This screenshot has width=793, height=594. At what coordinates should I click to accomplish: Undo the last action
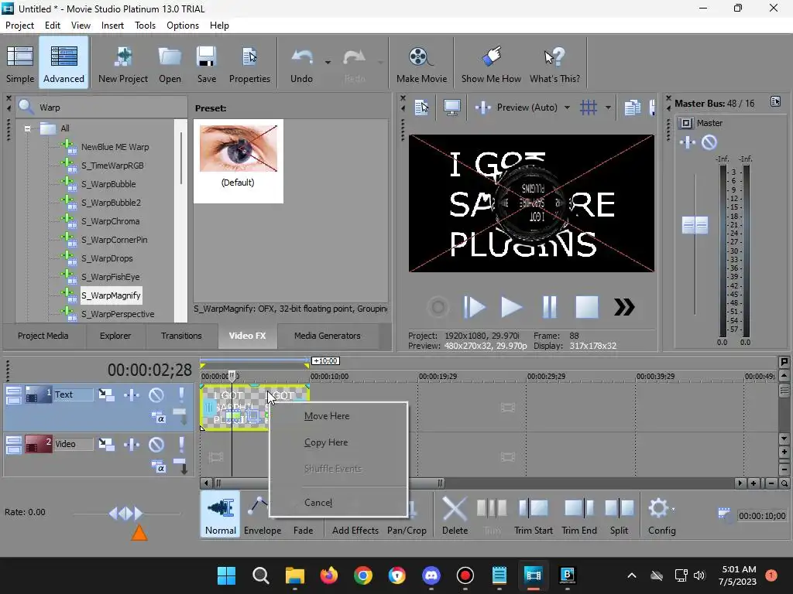click(301, 64)
